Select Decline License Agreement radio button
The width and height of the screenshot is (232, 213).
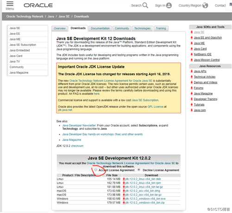tap(139, 170)
